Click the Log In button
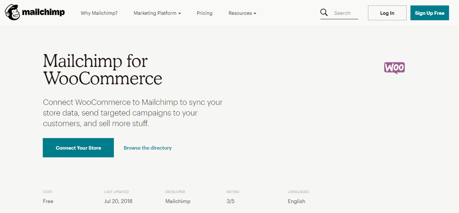 click(387, 13)
